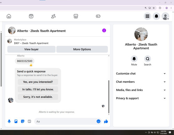Send "In talks. I'll let you know." response

tap(38, 89)
